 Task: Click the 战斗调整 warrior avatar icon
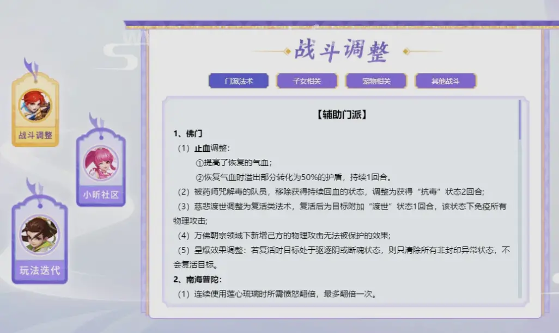(x=35, y=104)
